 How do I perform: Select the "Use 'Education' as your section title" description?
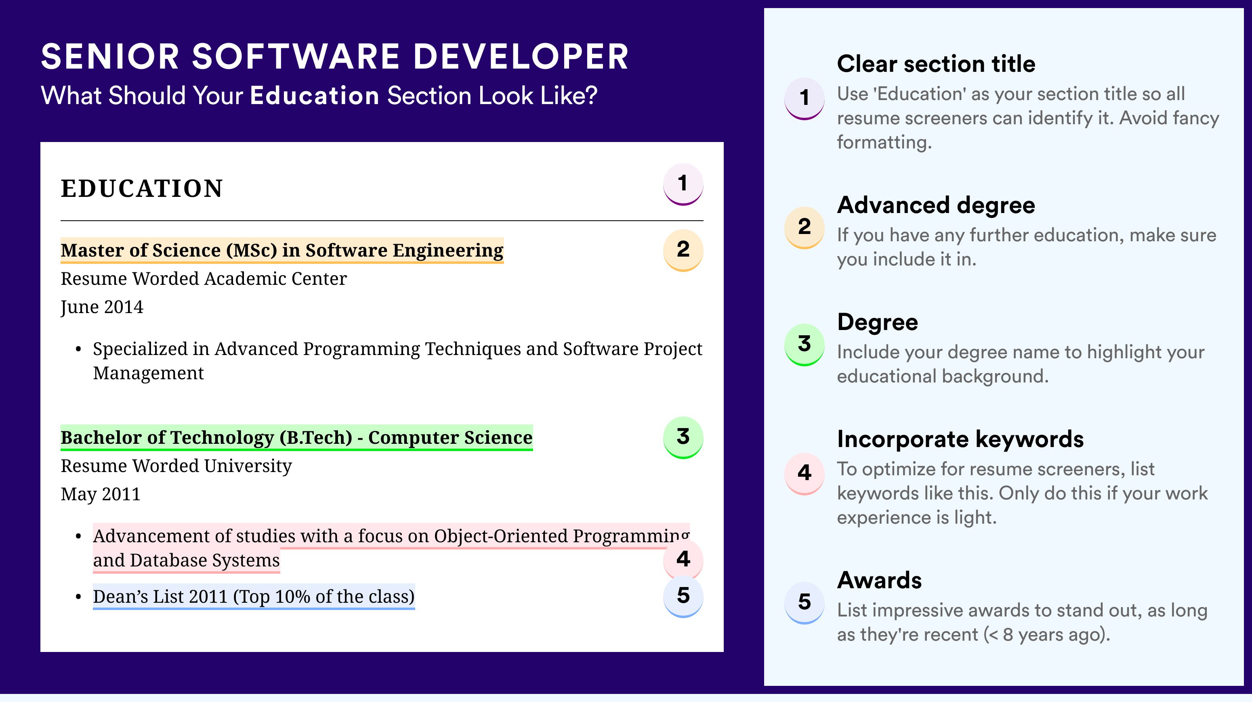pyautogui.click(x=1028, y=118)
